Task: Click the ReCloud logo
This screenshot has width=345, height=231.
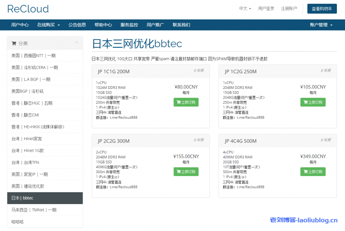Action: pyautogui.click(x=28, y=9)
